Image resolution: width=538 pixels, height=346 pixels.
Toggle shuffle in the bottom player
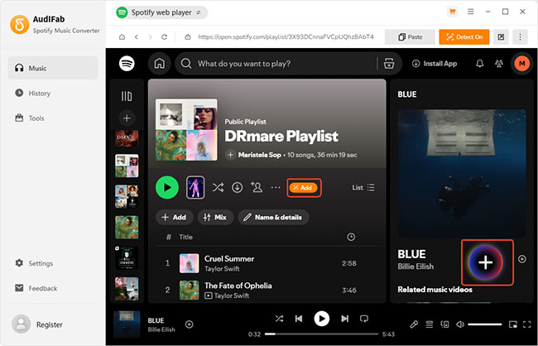click(279, 319)
